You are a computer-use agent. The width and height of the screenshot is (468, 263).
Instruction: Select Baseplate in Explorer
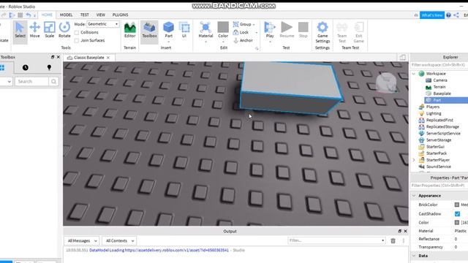pos(442,94)
